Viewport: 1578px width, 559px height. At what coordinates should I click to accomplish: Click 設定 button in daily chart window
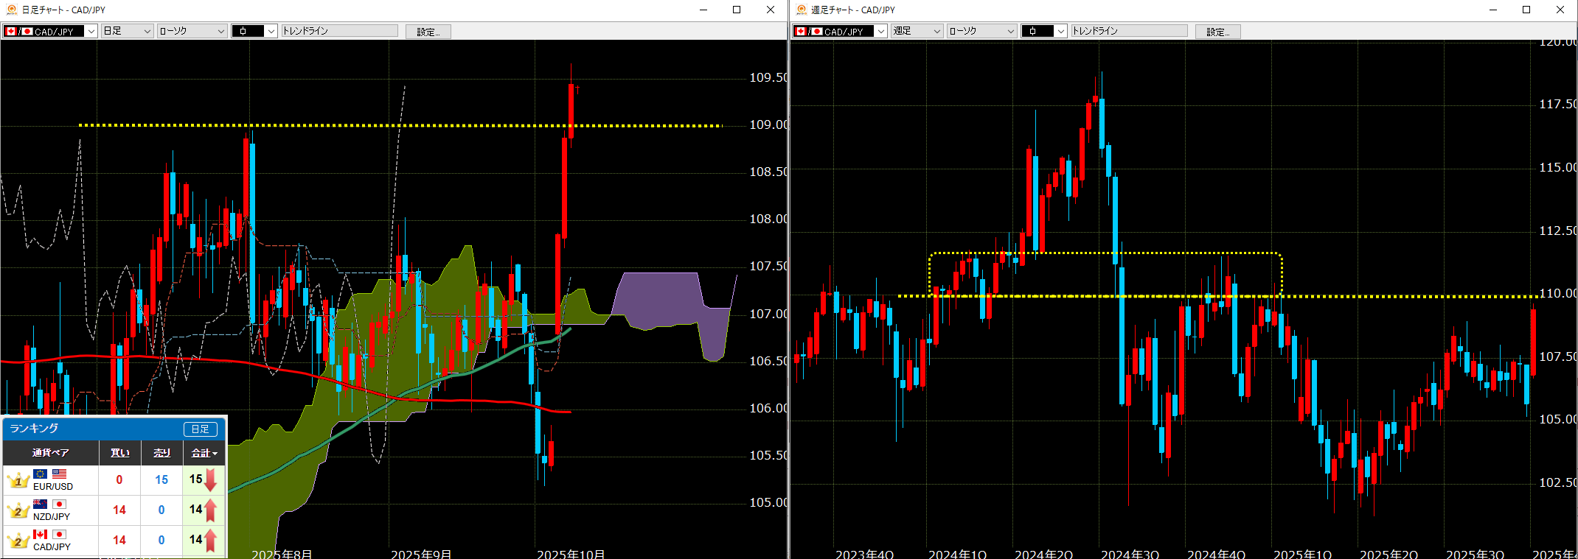point(428,32)
